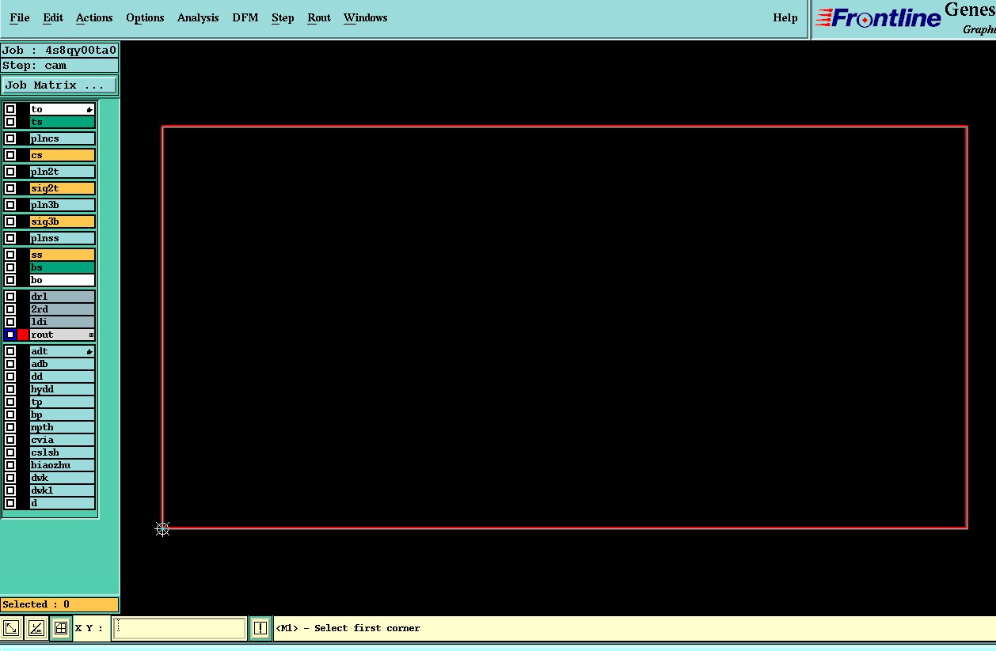This screenshot has height=651, width=996.
Task: Select the 'bs' layer name
Action: 63,267
